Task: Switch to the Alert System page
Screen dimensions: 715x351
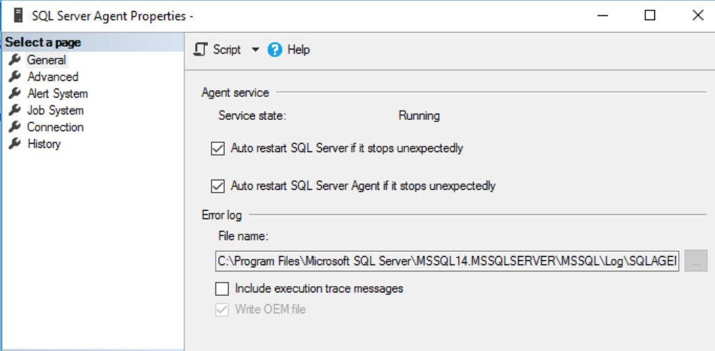Action: point(57,94)
